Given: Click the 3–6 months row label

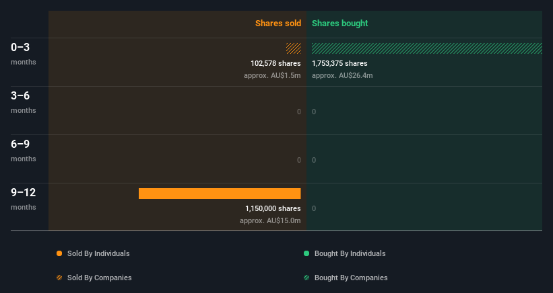Looking at the screenshot, I should (24, 102).
